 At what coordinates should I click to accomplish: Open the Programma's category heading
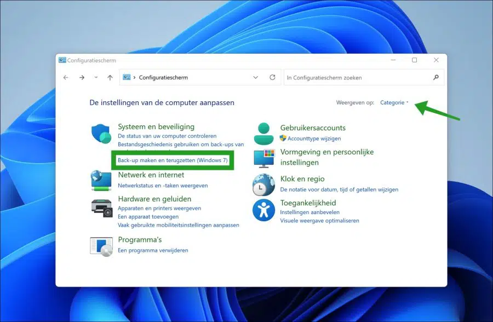pyautogui.click(x=140, y=240)
